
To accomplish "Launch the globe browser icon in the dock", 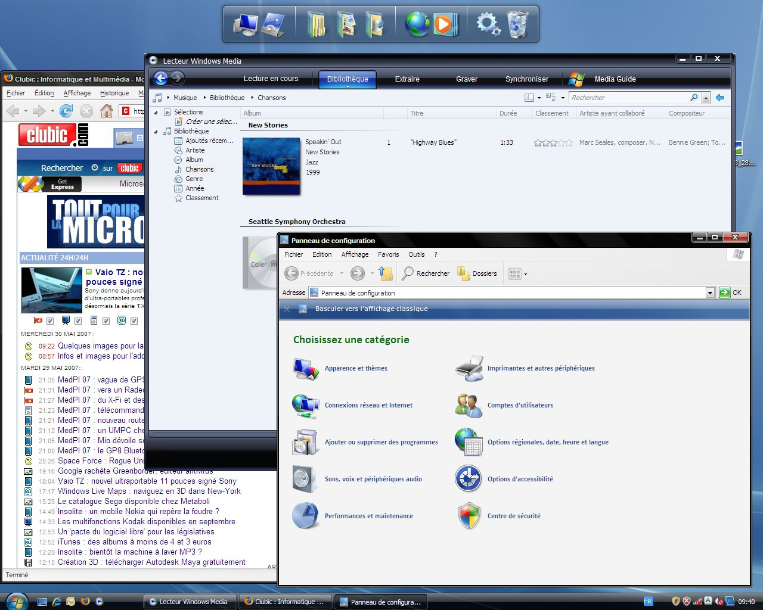I will click(x=417, y=24).
